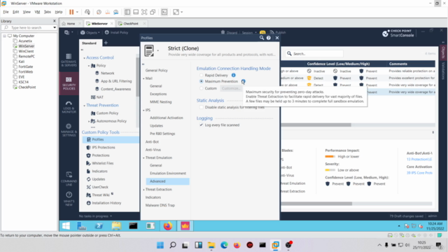
Task: Open Firefox in guest taskbar
Action: click(168, 226)
